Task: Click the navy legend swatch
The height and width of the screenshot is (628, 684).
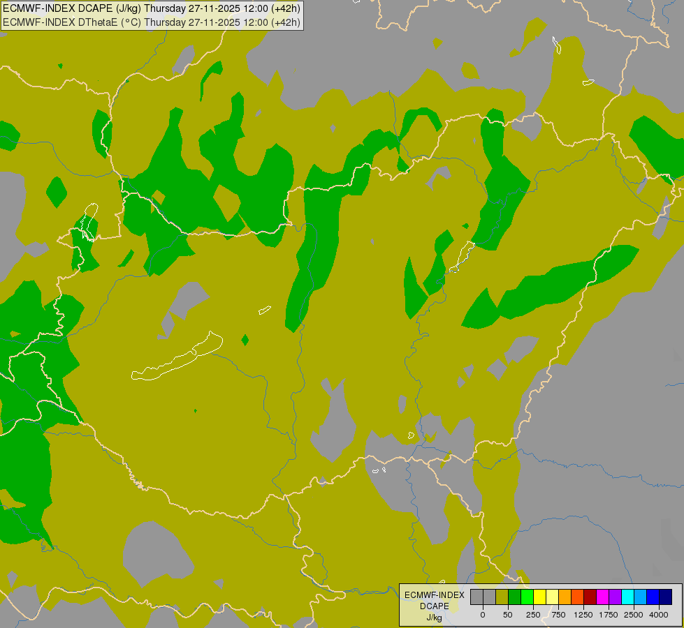Action: pos(665,597)
